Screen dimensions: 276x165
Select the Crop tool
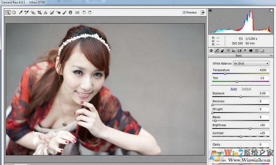point(39,12)
